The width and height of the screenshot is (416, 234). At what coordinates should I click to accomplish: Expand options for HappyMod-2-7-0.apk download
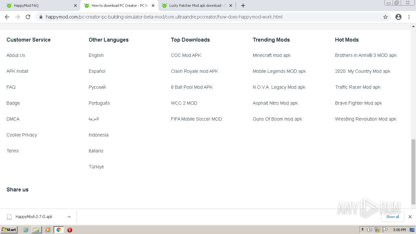pos(69,217)
